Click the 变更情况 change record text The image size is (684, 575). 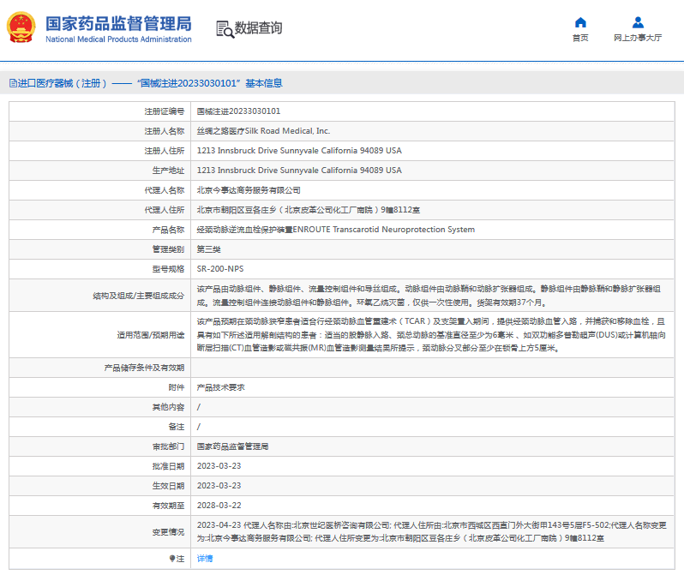431,532
